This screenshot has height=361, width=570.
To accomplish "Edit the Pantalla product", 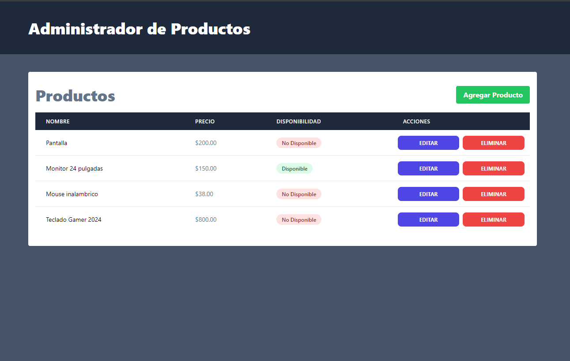I will click(428, 143).
